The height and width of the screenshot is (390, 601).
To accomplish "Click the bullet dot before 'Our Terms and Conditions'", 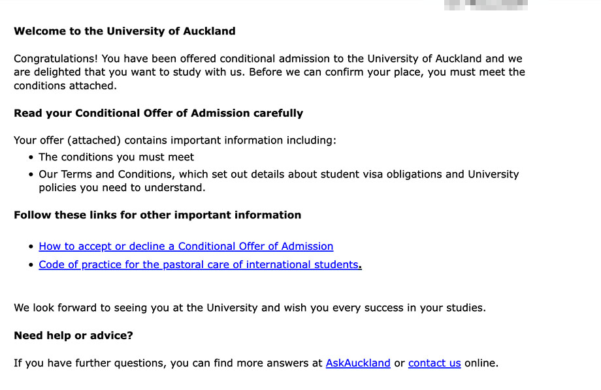I will [x=31, y=175].
